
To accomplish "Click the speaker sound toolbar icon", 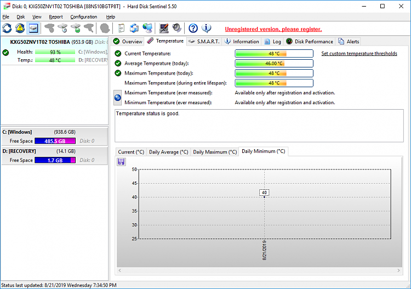I will click(177, 28).
